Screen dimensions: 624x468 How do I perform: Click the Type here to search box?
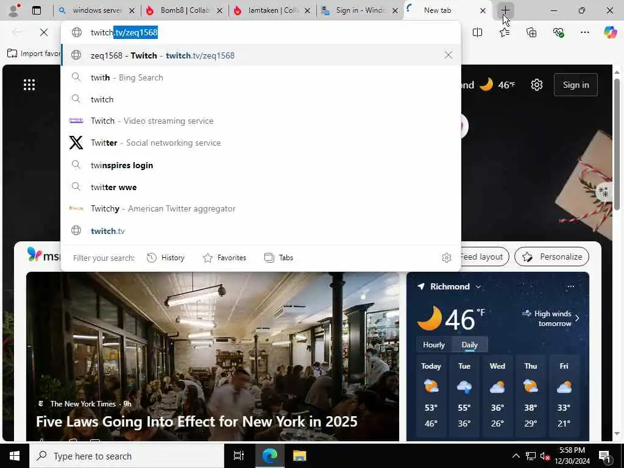coord(127,456)
